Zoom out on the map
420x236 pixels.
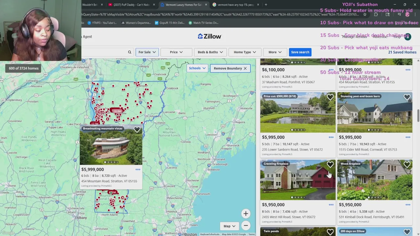(x=245, y=226)
